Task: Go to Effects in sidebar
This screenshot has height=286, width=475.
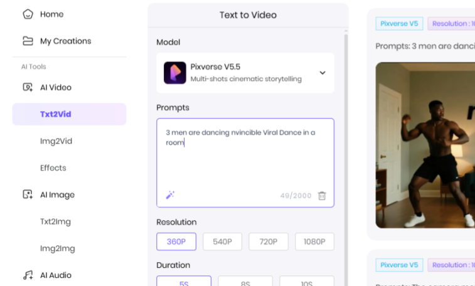Action: click(53, 168)
